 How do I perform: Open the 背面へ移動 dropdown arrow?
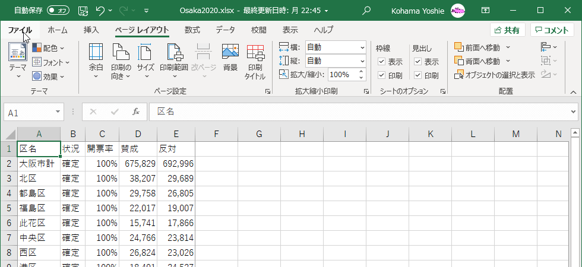[508, 61]
